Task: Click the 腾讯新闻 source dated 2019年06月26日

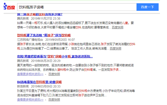Action: [23, 61]
